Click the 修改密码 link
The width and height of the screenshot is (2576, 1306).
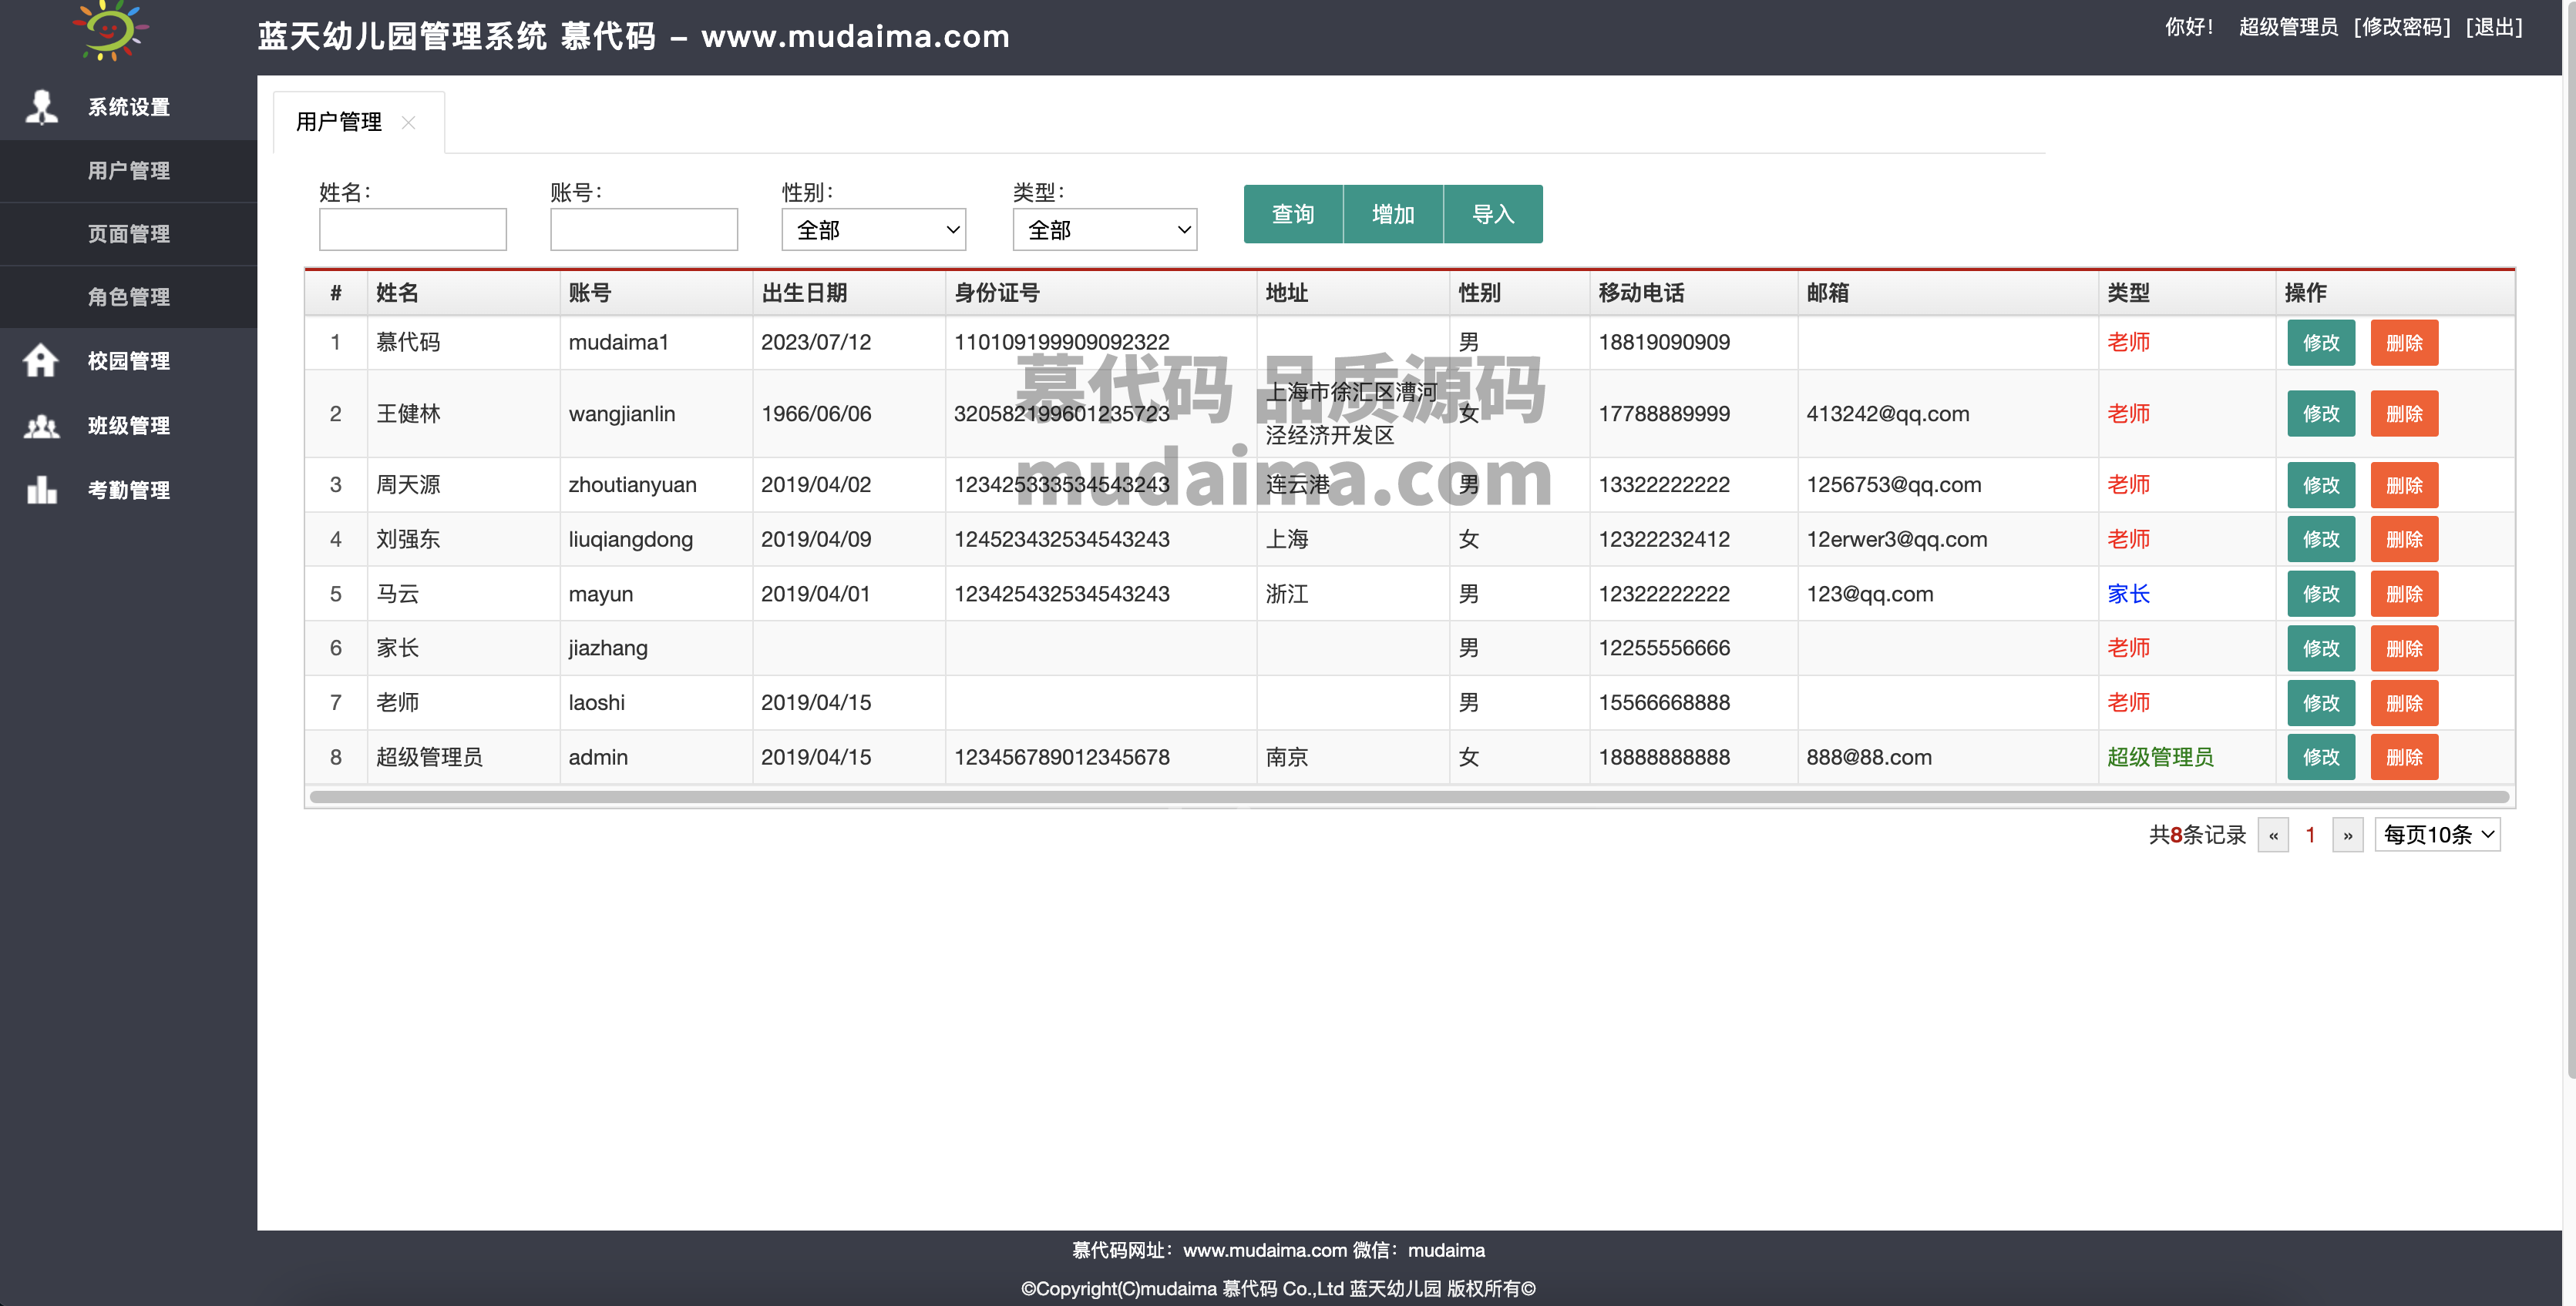point(2402,27)
